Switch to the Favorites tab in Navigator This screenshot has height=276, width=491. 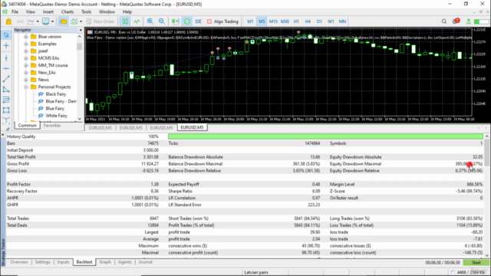(52, 126)
